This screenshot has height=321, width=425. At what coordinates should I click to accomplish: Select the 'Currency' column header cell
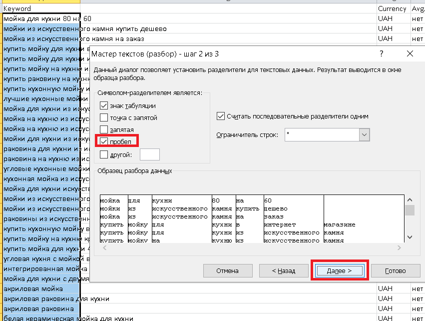pyautogui.click(x=392, y=8)
